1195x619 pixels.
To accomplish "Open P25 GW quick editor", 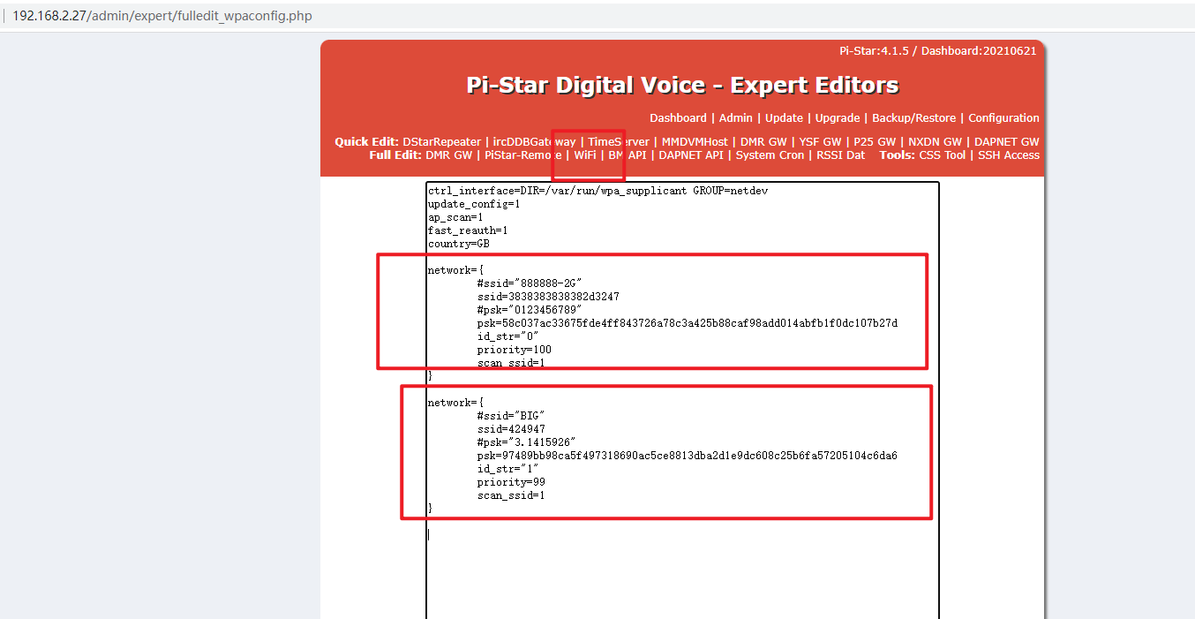I will point(875,142).
